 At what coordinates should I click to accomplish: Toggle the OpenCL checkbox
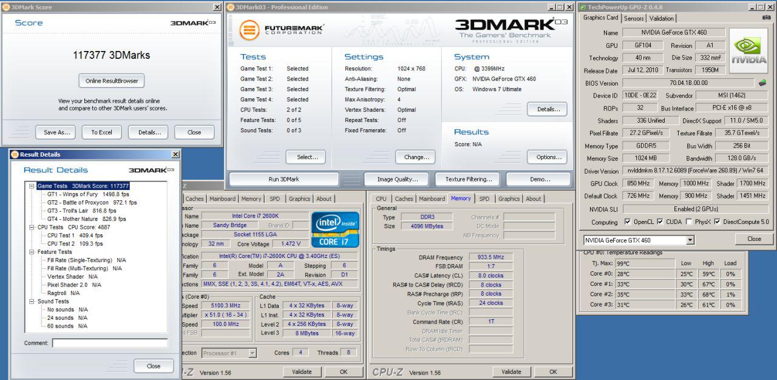click(x=627, y=222)
